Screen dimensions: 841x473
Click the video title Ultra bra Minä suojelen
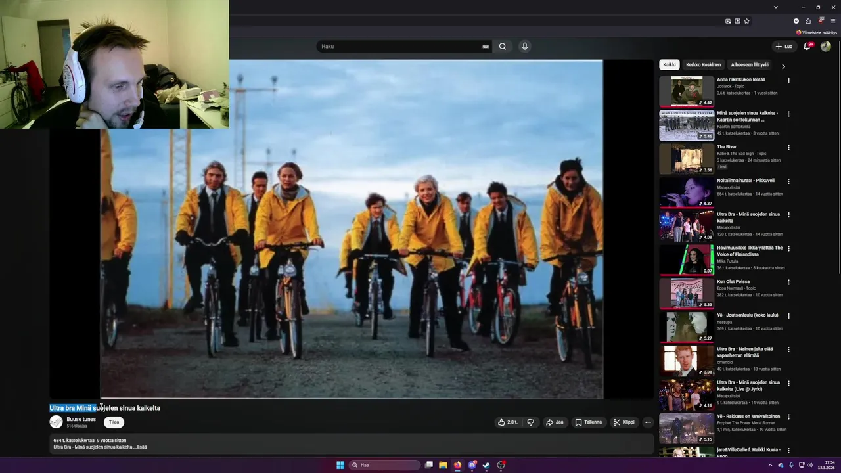[x=104, y=408]
